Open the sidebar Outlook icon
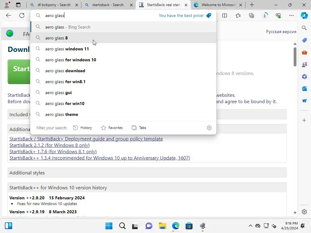The image size is (311, 233). (x=304, y=89)
